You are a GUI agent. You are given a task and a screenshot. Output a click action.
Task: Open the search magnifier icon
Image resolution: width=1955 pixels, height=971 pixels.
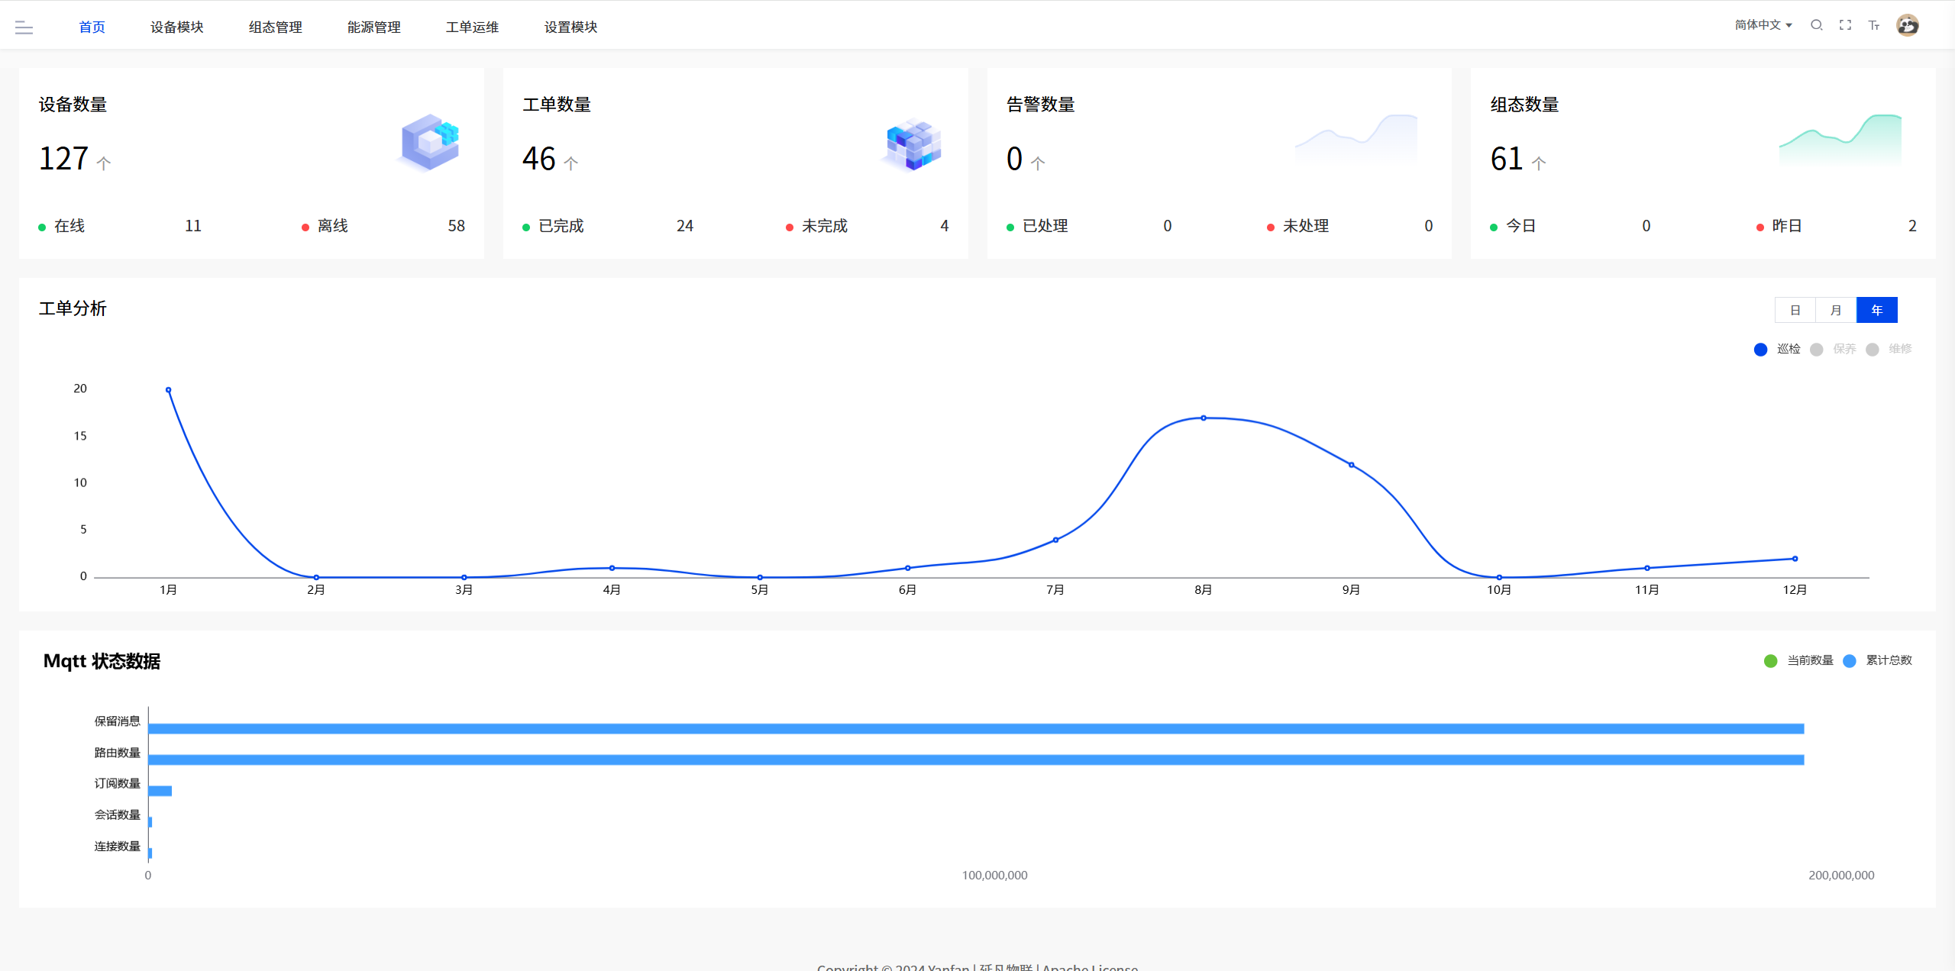point(1816,25)
